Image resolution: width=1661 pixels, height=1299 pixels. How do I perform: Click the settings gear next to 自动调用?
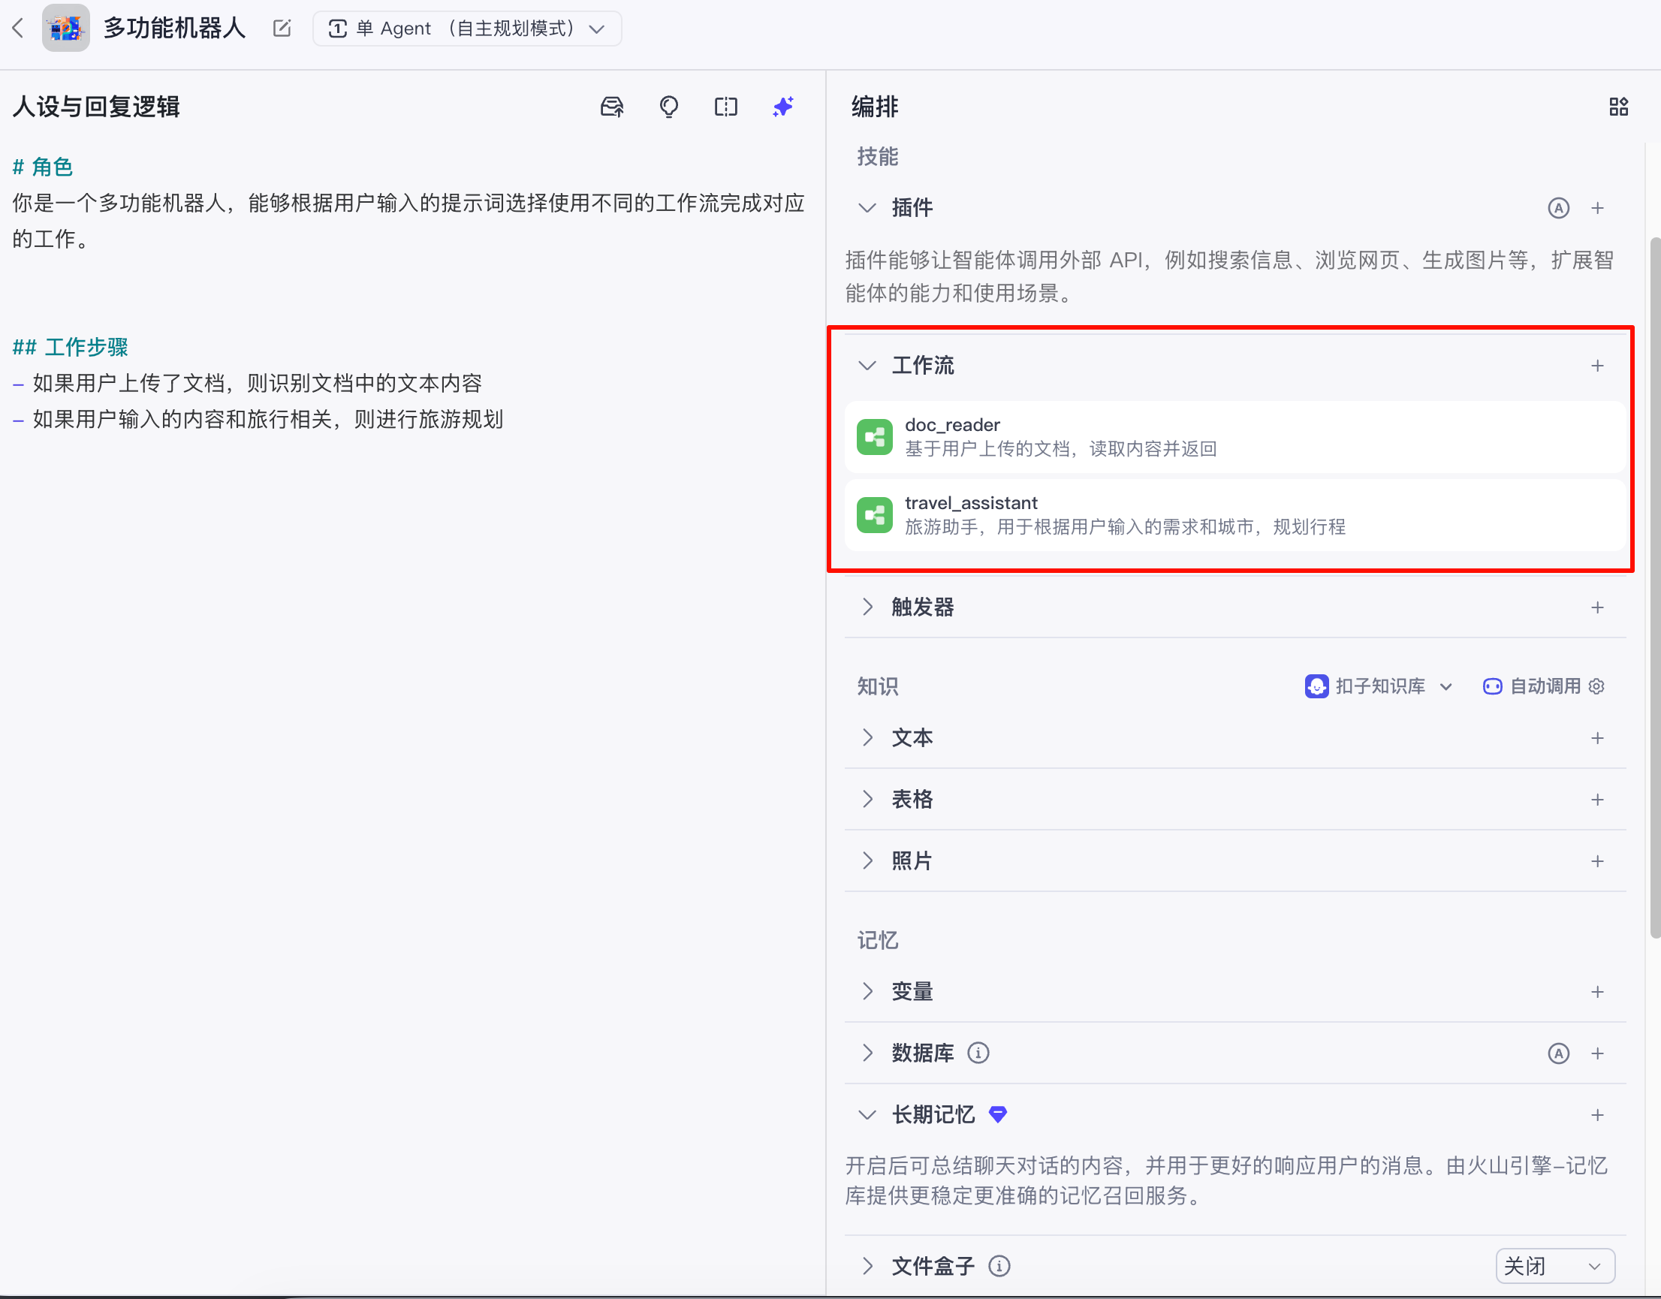[x=1596, y=686]
